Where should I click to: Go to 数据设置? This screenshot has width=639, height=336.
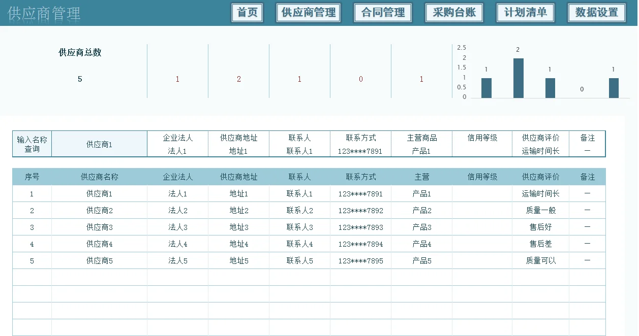[597, 13]
